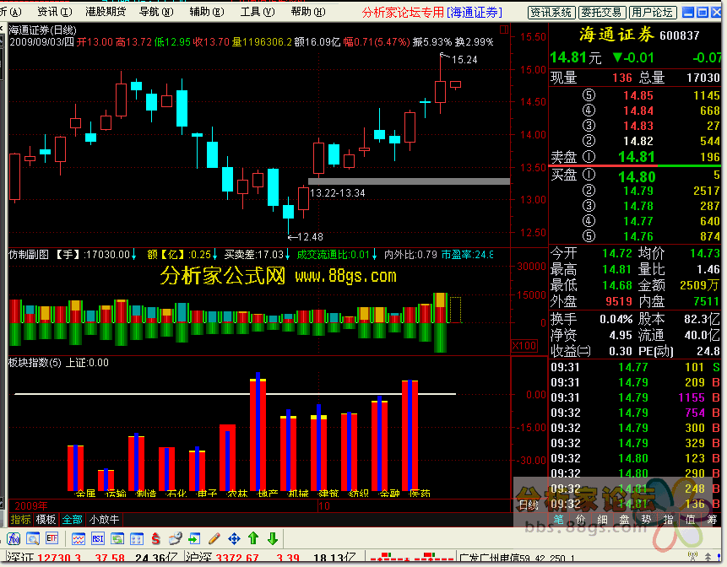Click the satellite dish icon in toolbar

coord(176,539)
